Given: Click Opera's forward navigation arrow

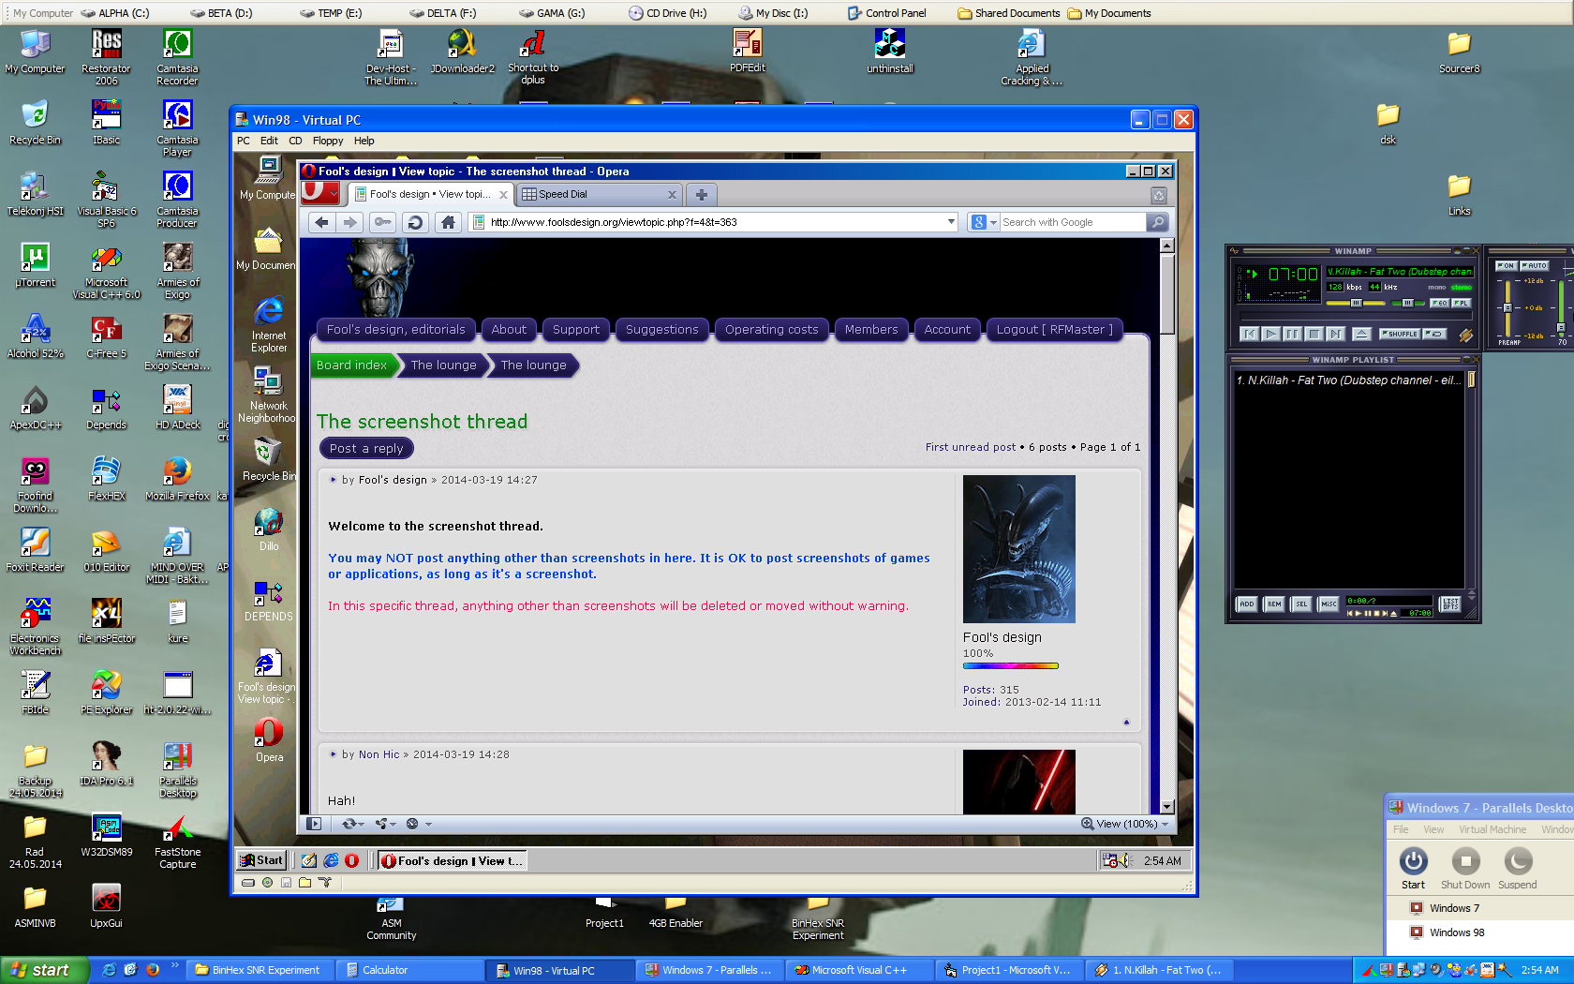Looking at the screenshot, I should click(350, 222).
